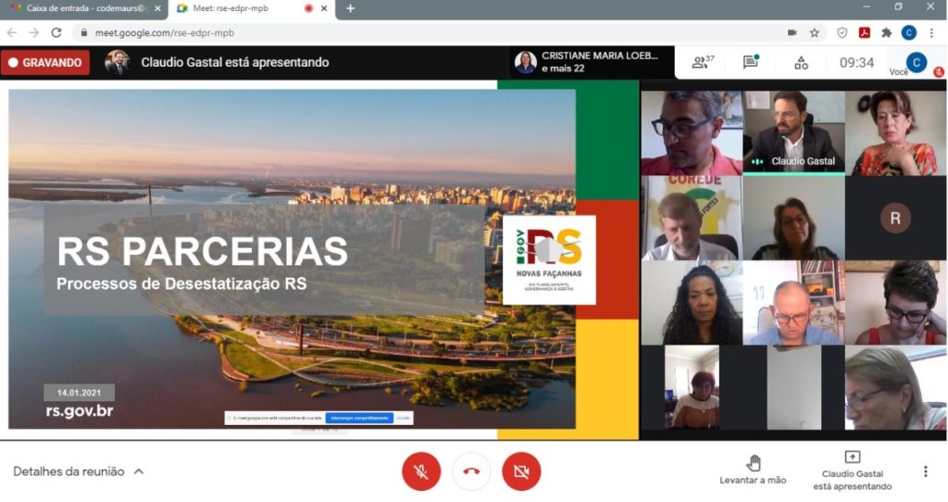Click the shield extension icon
948x502 pixels.
[842, 32]
